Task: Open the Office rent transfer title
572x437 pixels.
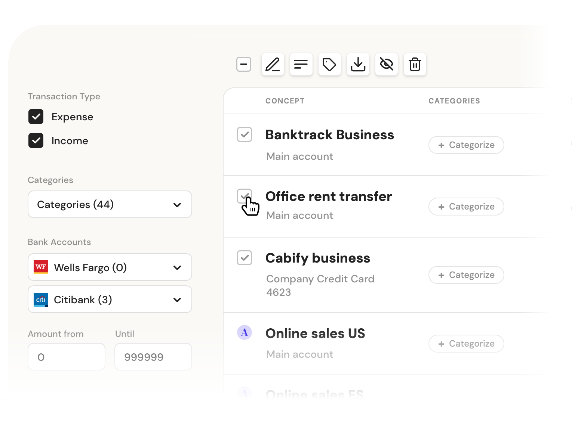Action: tap(329, 196)
